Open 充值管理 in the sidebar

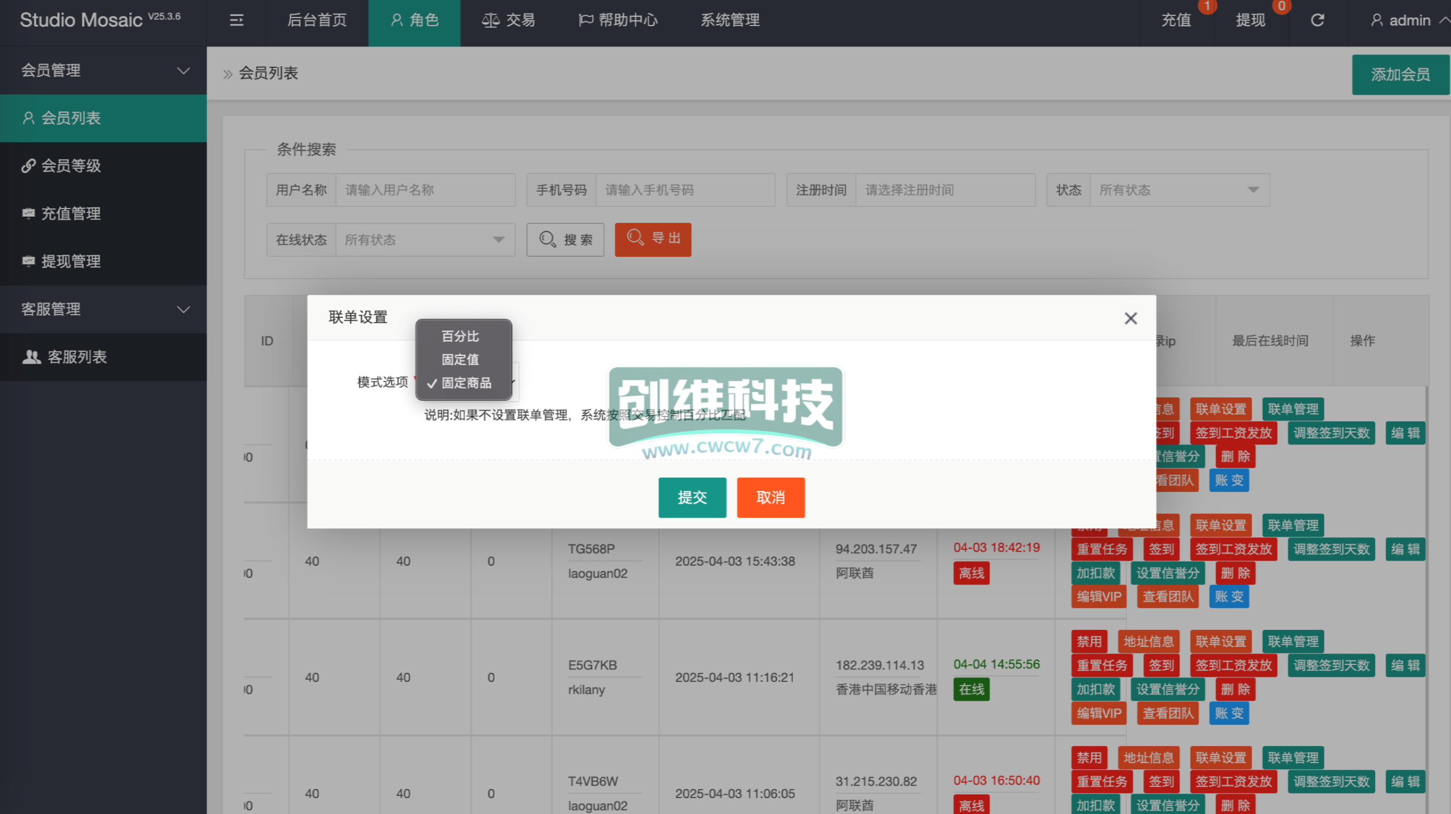[103, 214]
